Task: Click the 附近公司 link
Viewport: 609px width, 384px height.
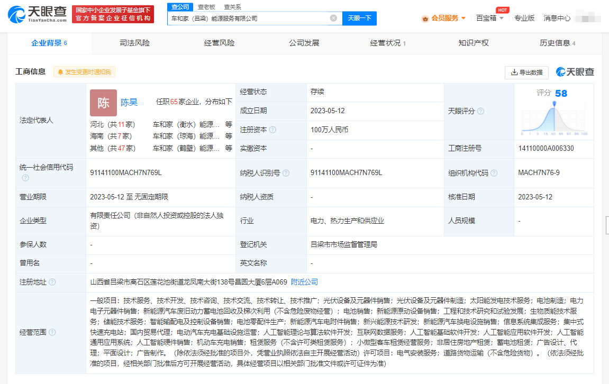Action: coord(305,282)
